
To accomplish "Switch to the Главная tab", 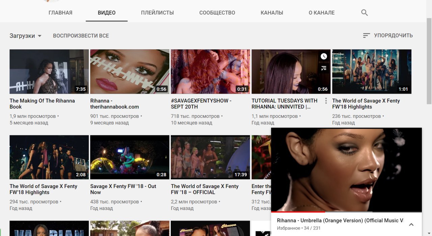I will pyautogui.click(x=60, y=13).
